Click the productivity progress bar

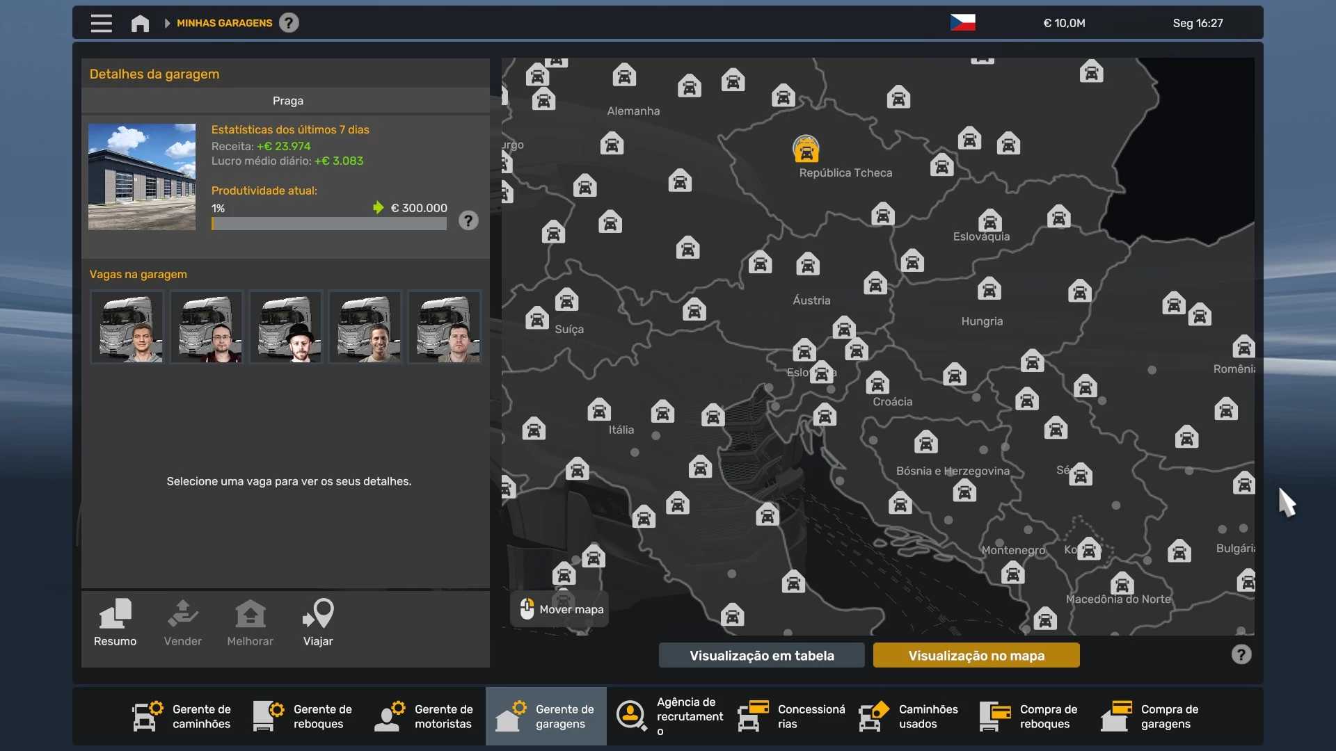coord(328,224)
